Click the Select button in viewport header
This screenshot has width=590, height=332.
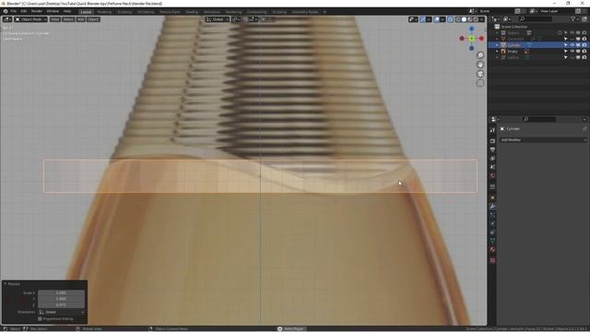coord(68,19)
